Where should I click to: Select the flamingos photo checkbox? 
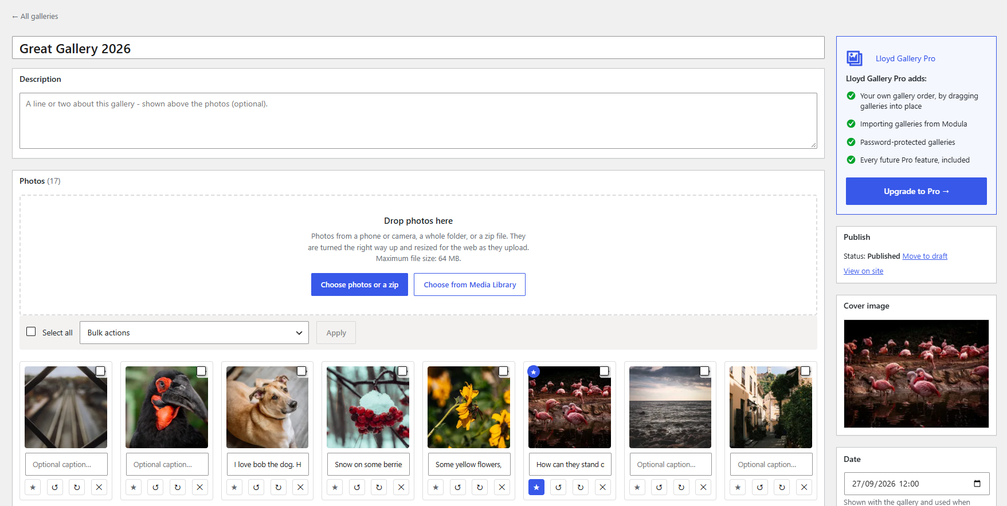pos(604,371)
